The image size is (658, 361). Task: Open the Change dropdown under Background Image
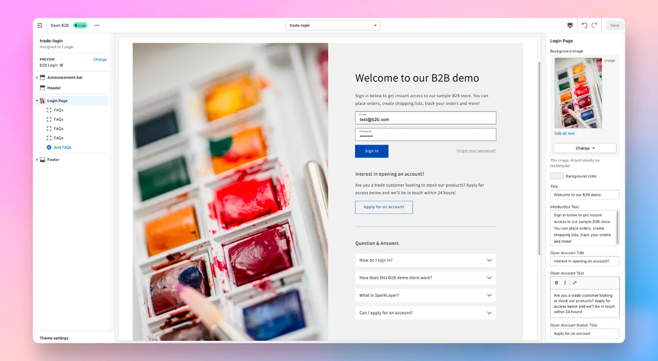584,148
